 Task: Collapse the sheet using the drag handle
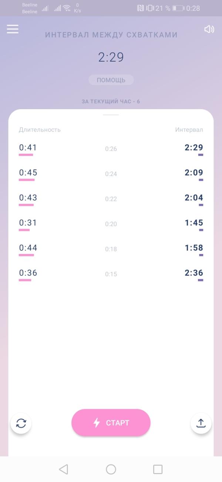(x=111, y=115)
